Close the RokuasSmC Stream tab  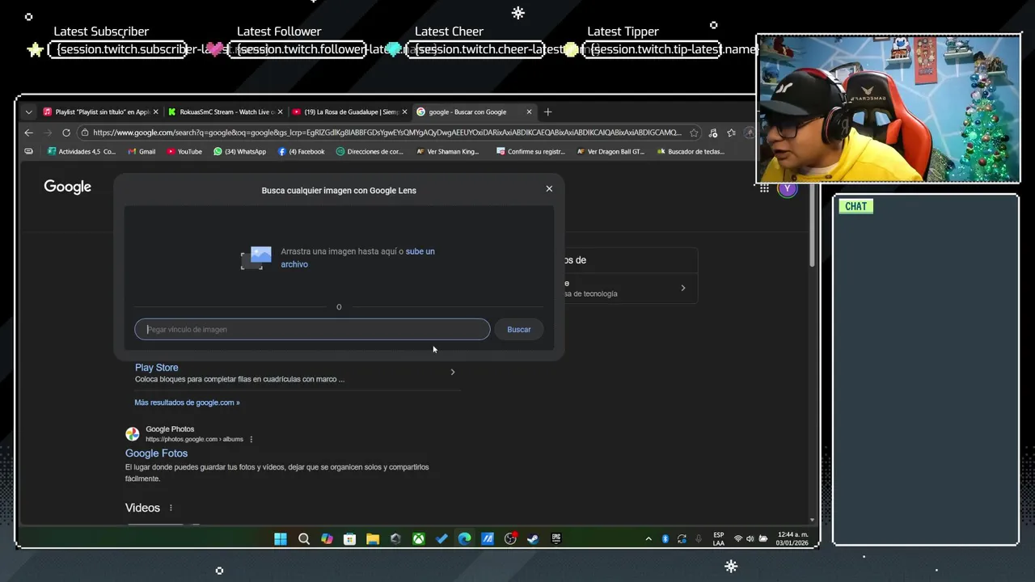click(x=281, y=112)
